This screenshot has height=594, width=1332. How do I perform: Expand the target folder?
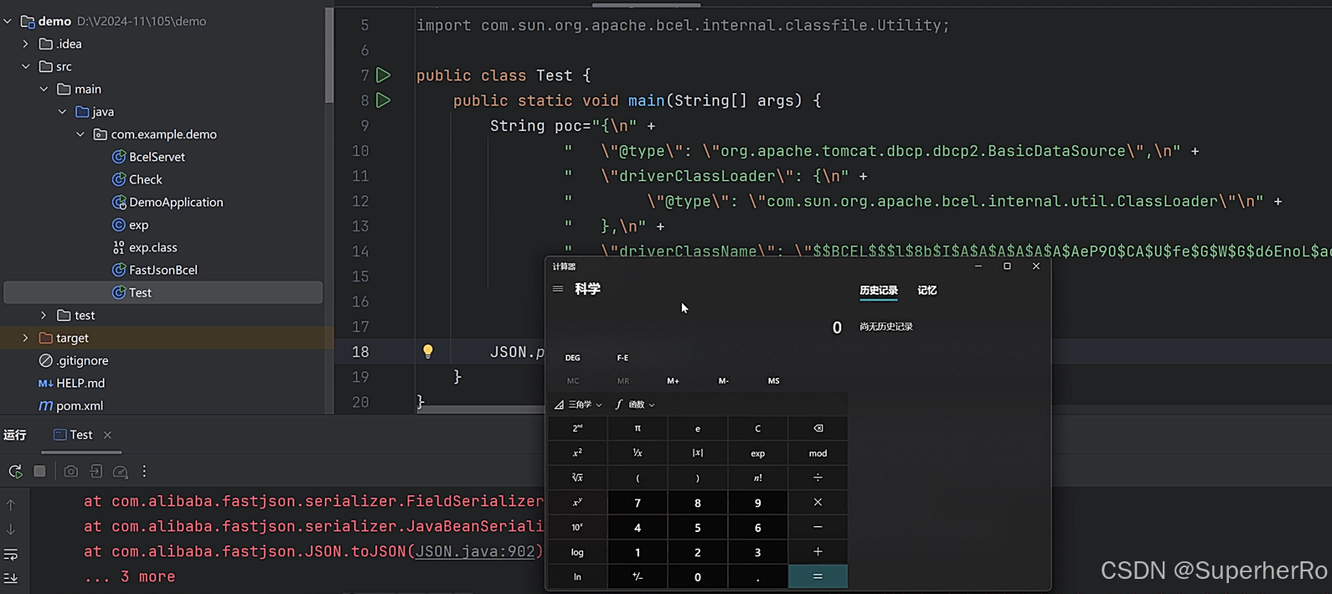[25, 338]
